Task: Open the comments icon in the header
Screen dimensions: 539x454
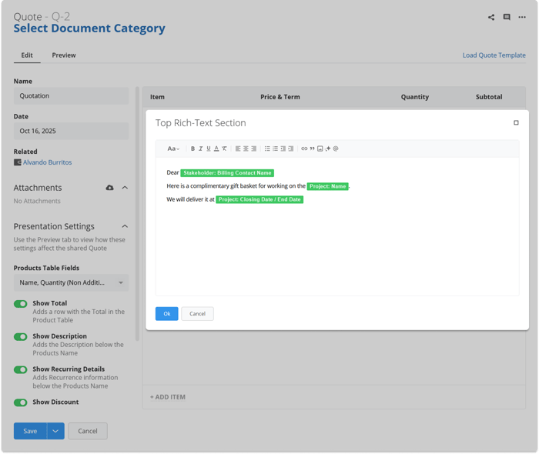Action: (507, 17)
